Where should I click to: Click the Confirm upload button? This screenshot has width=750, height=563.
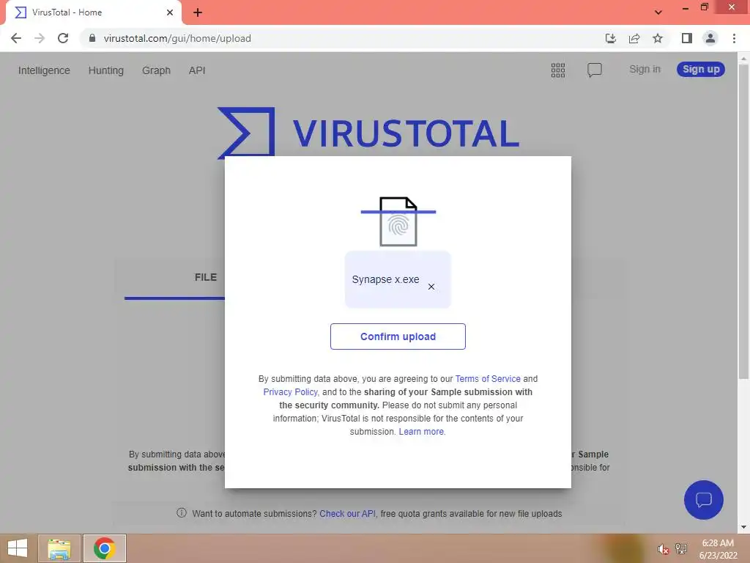pos(398,336)
